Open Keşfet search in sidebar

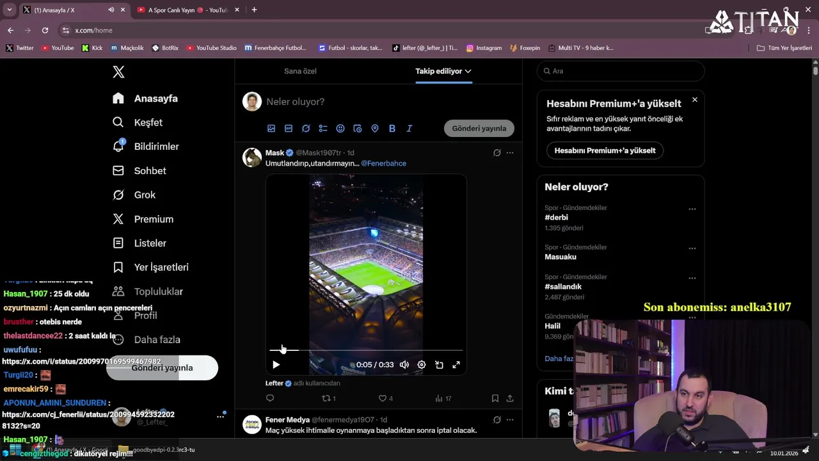tap(138, 122)
